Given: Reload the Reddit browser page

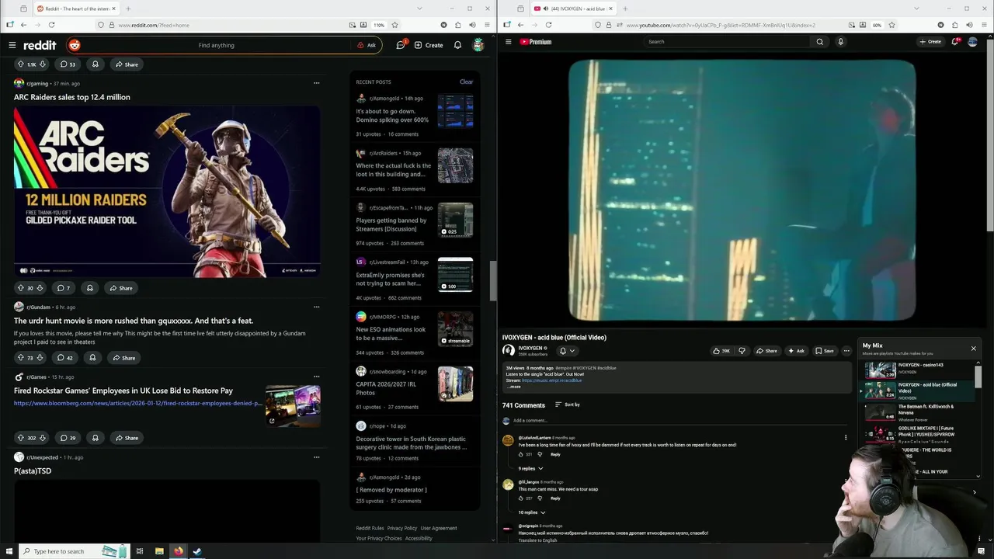Looking at the screenshot, I should (x=51, y=25).
